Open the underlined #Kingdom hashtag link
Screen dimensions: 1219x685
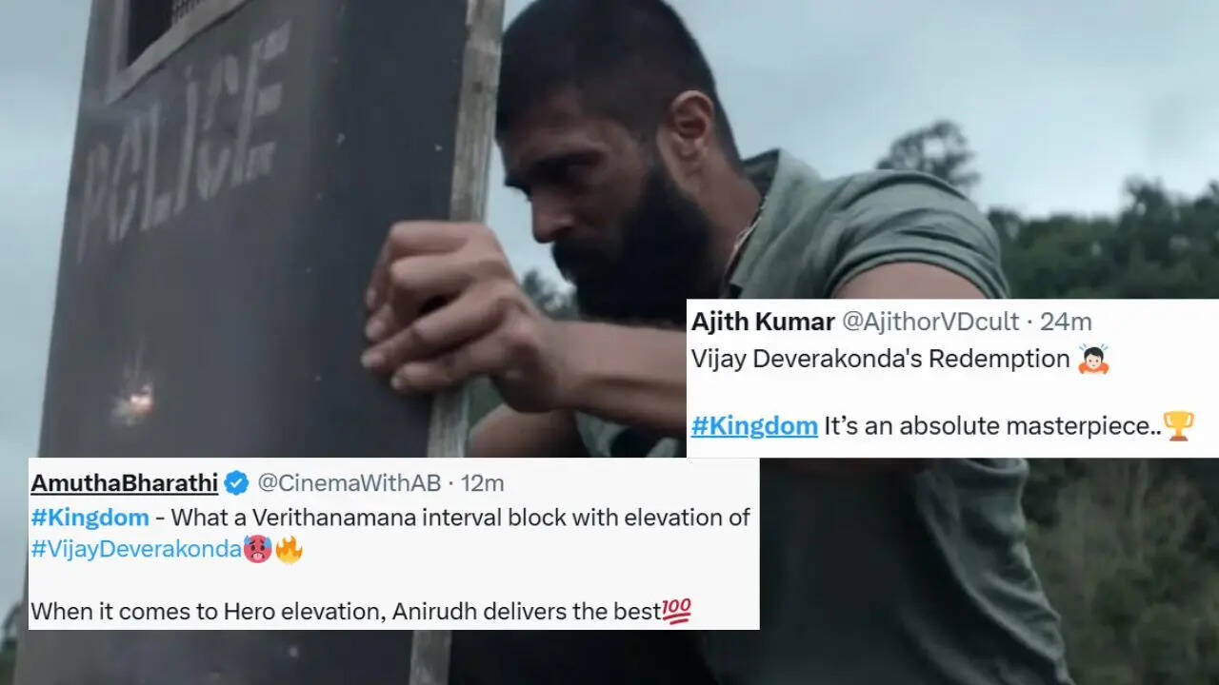pyautogui.click(x=754, y=426)
